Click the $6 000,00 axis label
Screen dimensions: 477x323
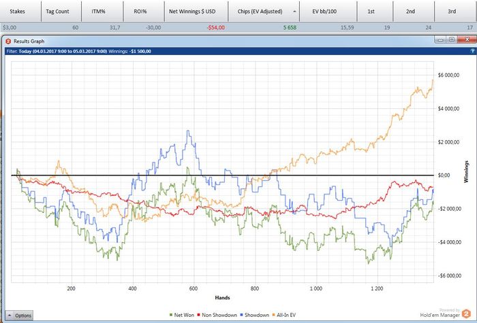[x=448, y=75]
